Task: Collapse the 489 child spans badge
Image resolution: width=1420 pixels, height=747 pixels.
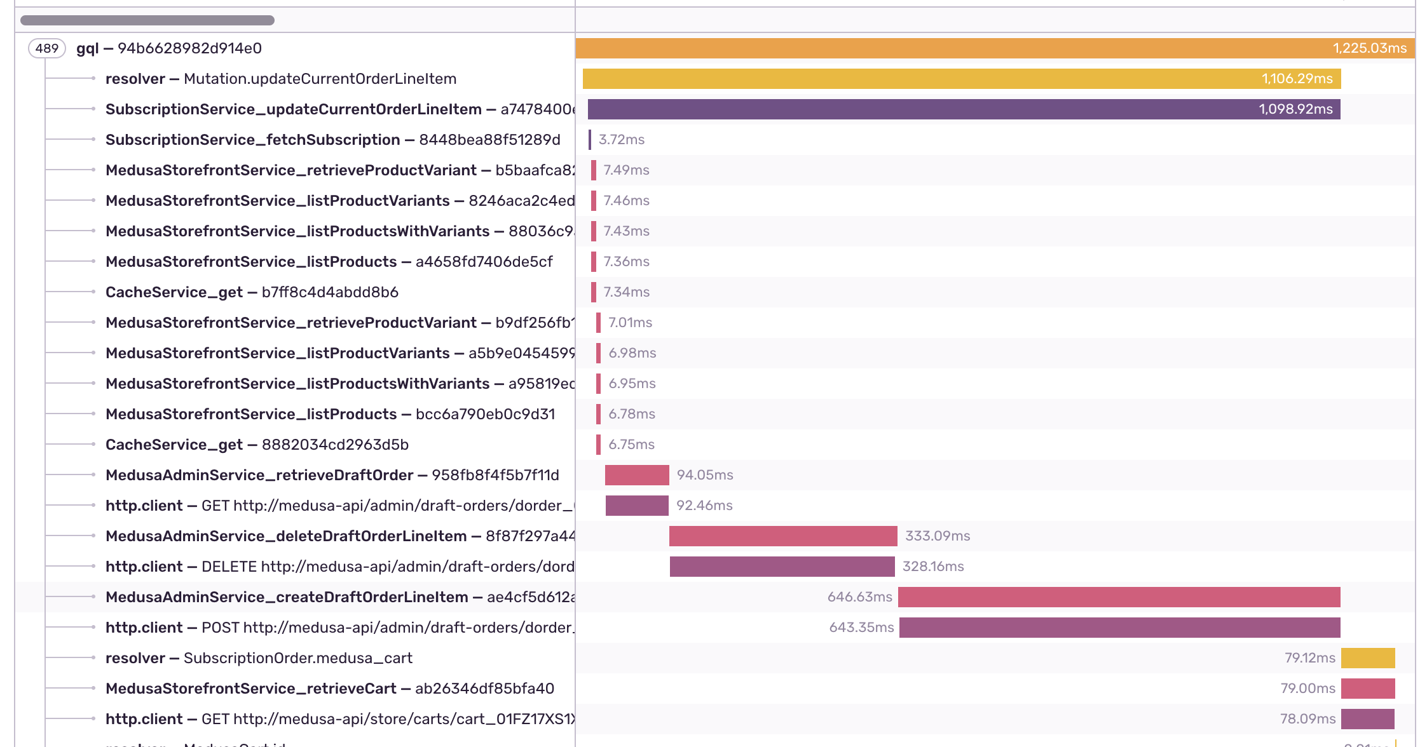Action: coord(46,48)
